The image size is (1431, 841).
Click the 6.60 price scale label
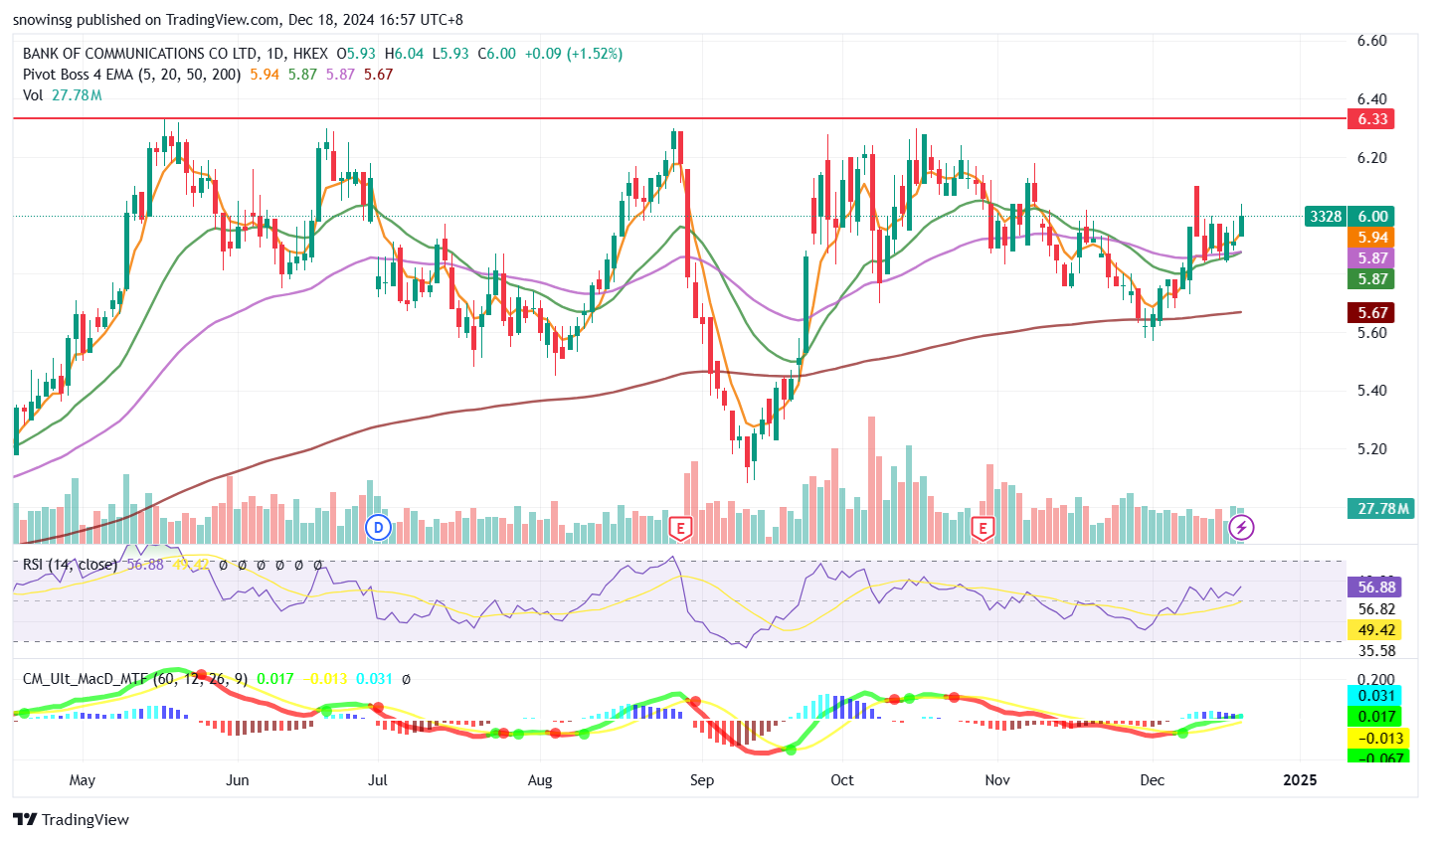click(1372, 42)
